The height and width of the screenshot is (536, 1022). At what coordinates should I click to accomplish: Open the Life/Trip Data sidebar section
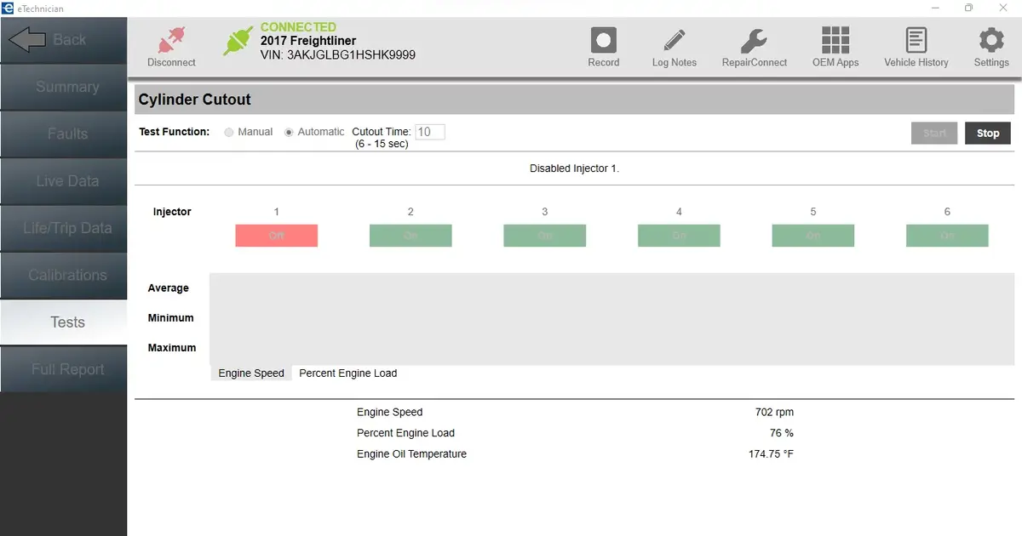[x=63, y=228]
